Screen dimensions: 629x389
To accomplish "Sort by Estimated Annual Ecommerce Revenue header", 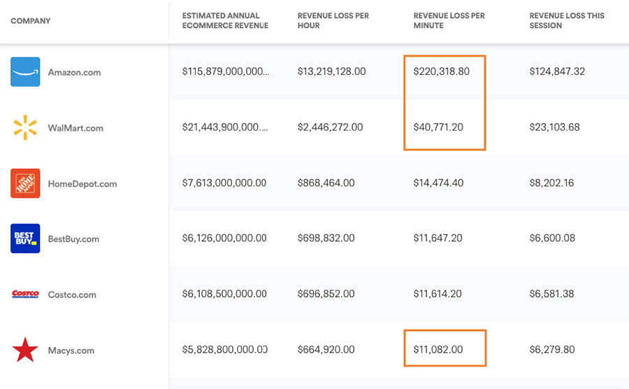I will (x=225, y=21).
